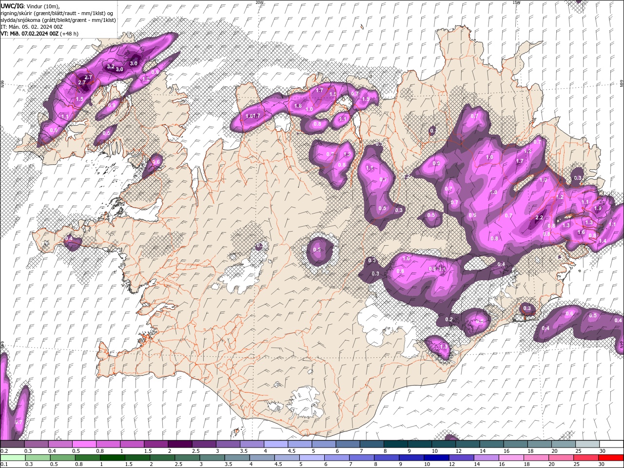This screenshot has height=468, width=624.
Task: Click the '2.5' number on the rain legend scale
Action: coord(178,465)
